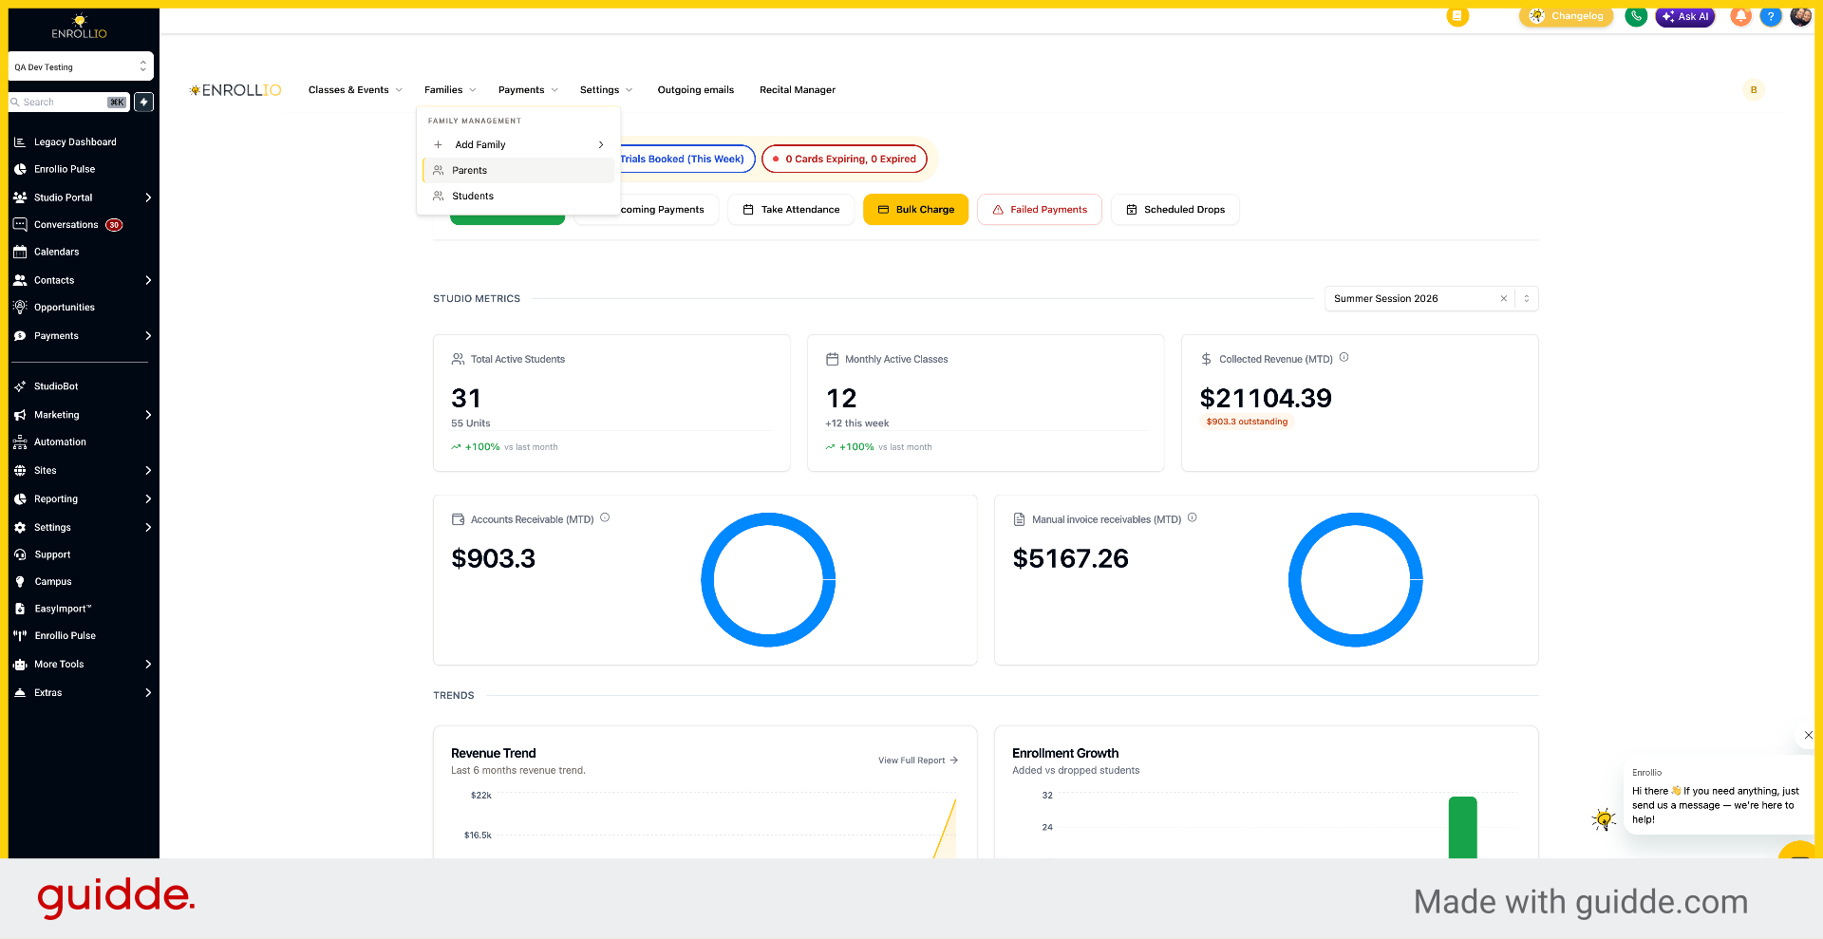Open the Automation sidebar item
Image resolution: width=1823 pixels, height=939 pixels.
[60, 442]
